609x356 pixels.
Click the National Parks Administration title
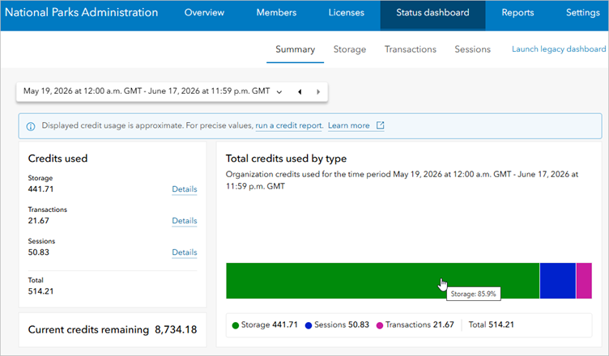(81, 12)
